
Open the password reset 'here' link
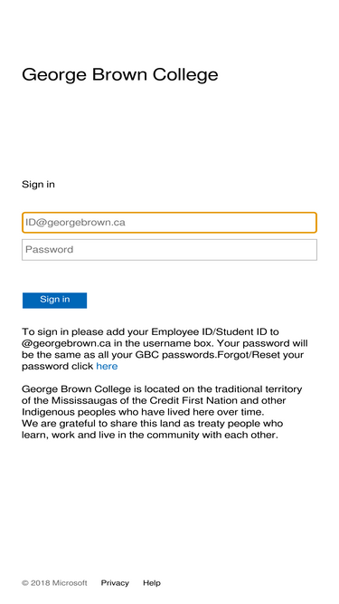click(x=107, y=366)
